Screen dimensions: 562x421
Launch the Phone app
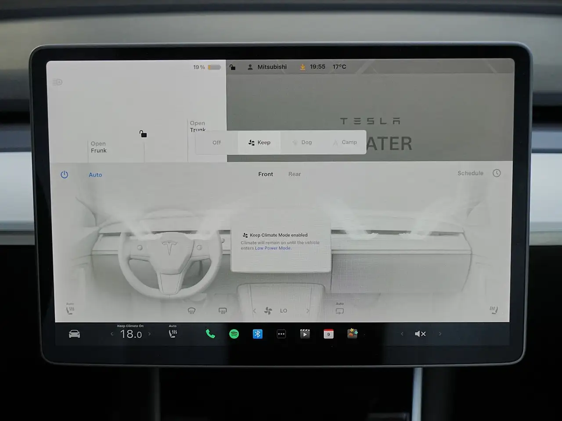coord(211,334)
